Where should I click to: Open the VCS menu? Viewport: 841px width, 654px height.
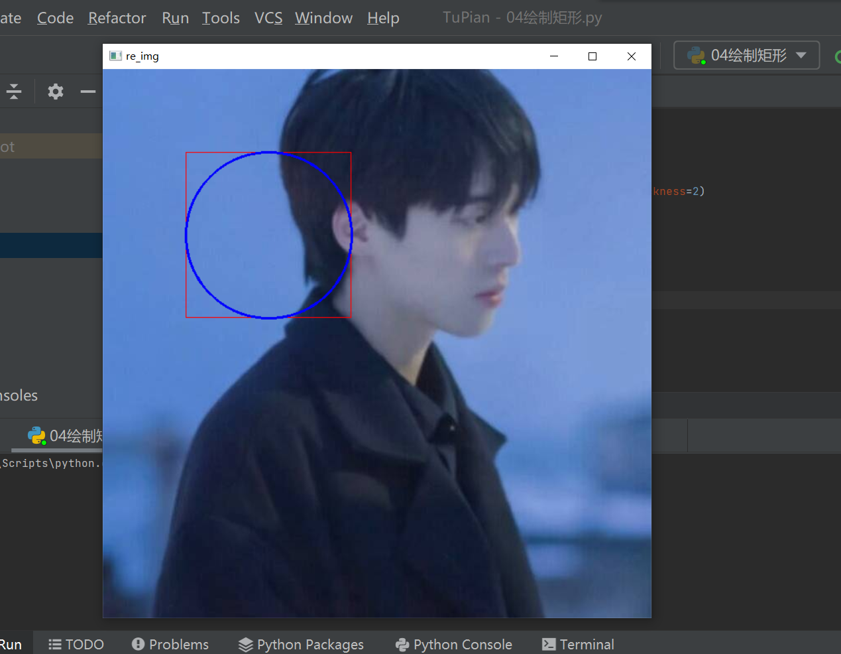point(268,18)
